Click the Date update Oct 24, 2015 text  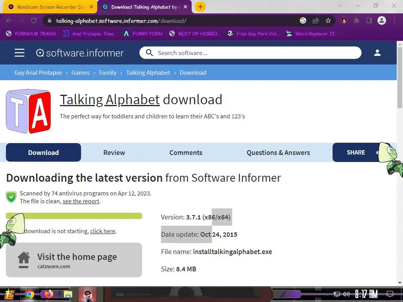pos(199,234)
